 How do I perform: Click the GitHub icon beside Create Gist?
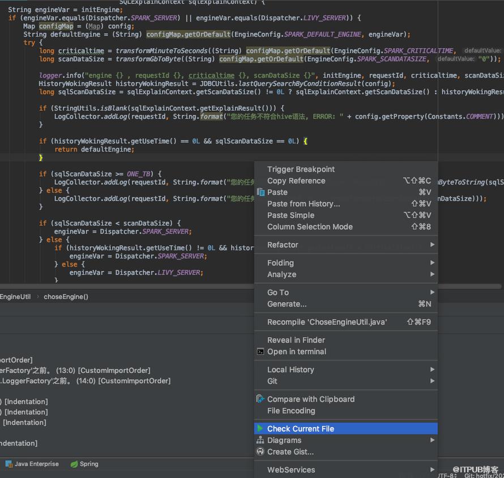coord(260,452)
